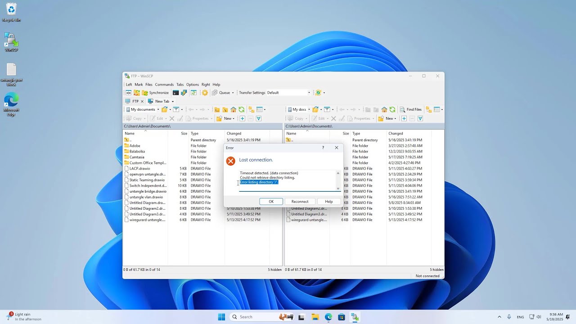Click the right panel Open Directory folder icon

(x=315, y=109)
